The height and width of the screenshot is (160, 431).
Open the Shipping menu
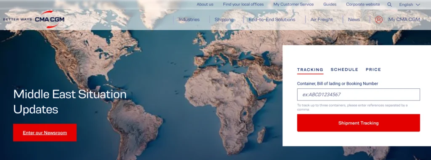point(224,20)
